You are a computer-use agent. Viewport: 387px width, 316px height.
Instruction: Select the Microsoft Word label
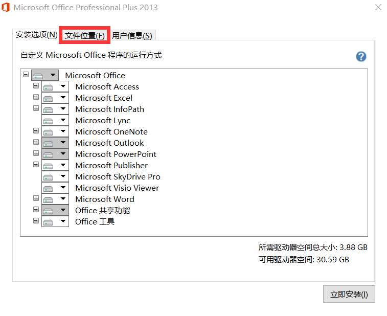click(x=105, y=199)
